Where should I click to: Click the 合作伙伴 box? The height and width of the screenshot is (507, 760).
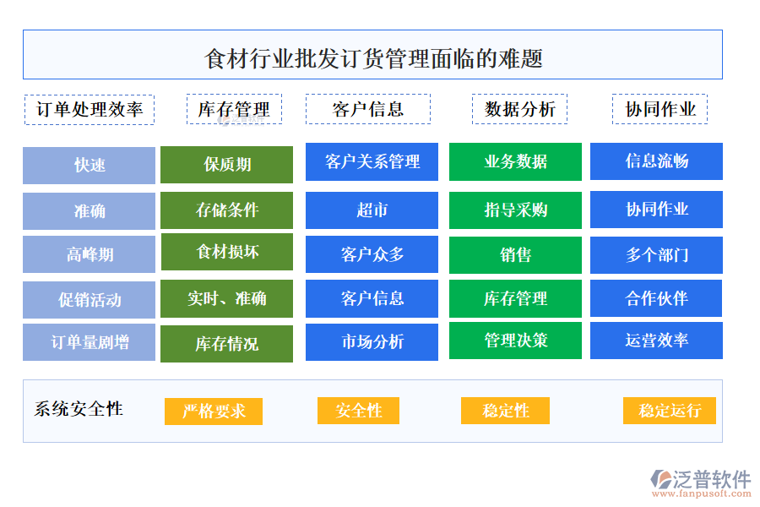(656, 298)
